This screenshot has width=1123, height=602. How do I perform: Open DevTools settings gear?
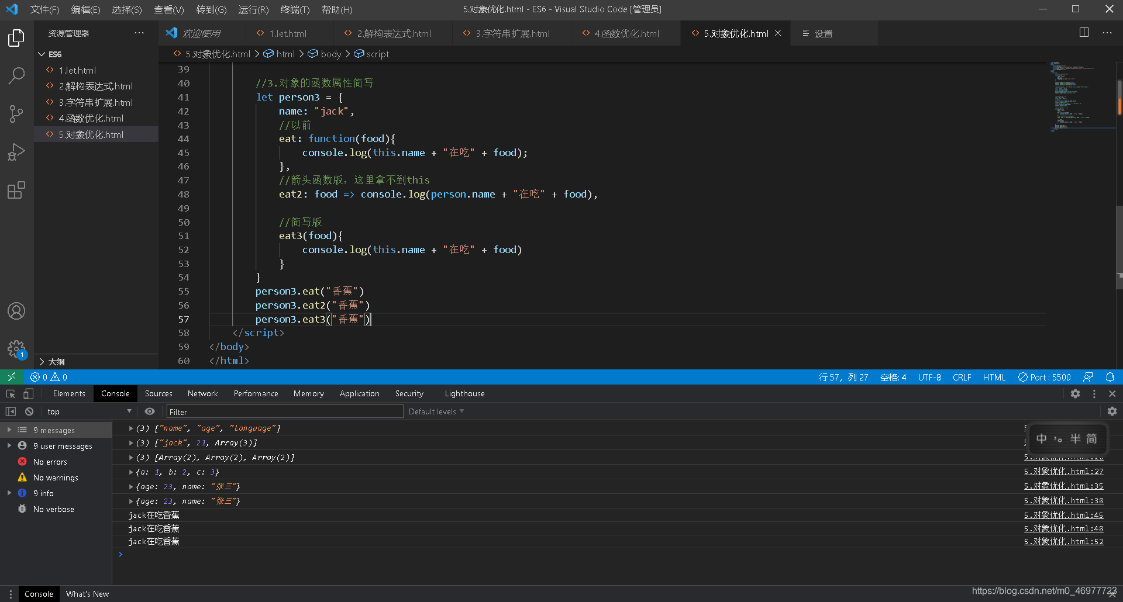click(1075, 394)
